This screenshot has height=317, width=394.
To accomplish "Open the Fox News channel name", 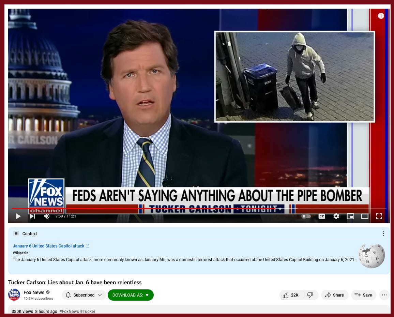I will tap(34, 292).
